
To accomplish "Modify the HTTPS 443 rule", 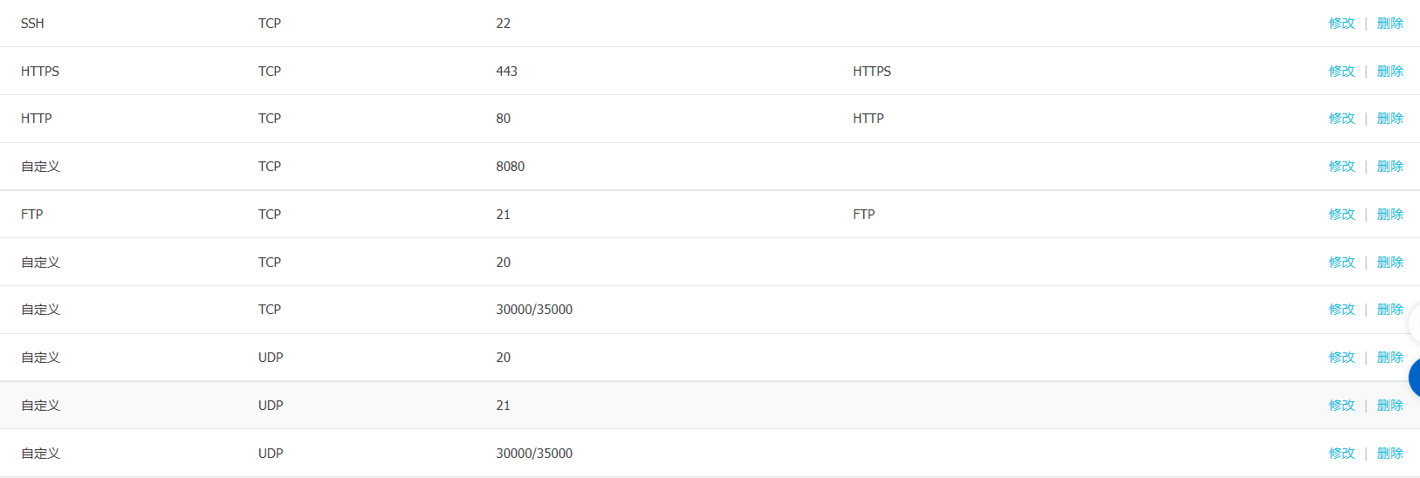I will pyautogui.click(x=1341, y=72).
